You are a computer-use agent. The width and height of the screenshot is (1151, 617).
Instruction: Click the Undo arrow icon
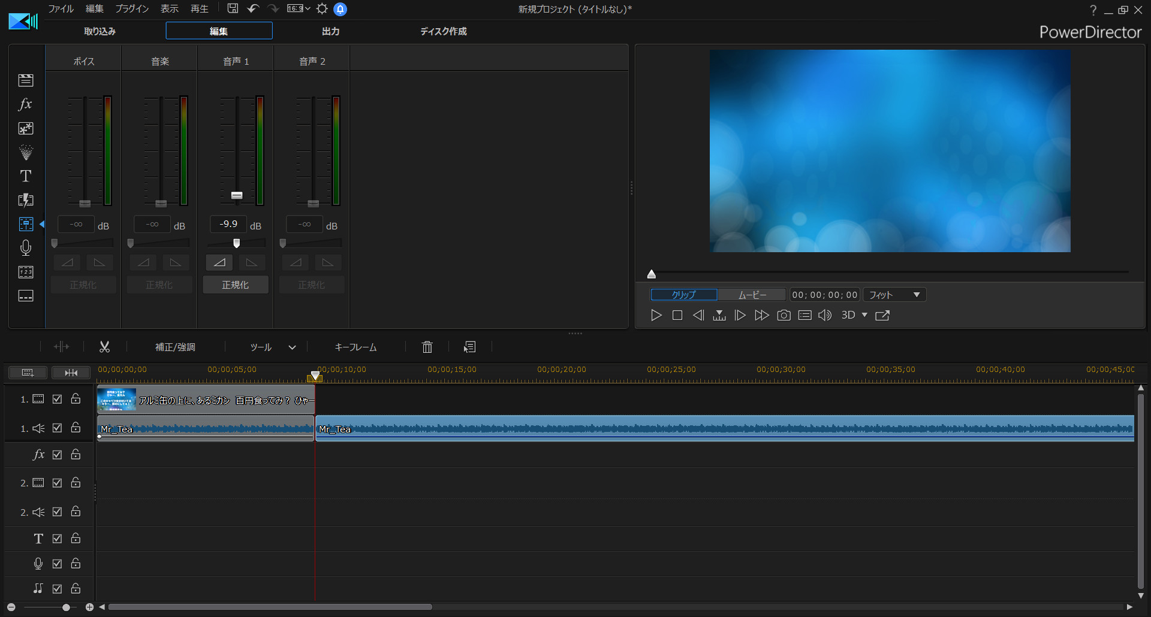[253, 8]
